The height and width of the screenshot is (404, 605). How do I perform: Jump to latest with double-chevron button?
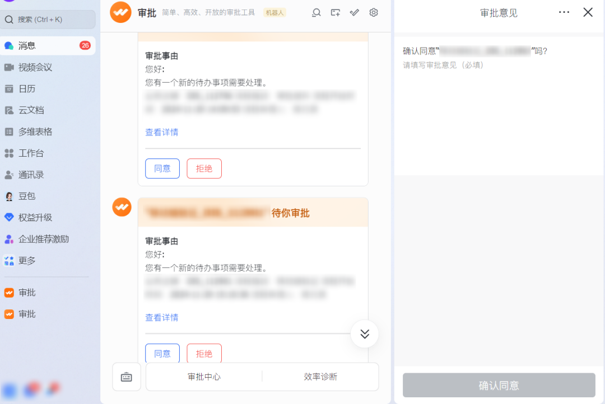pos(365,334)
